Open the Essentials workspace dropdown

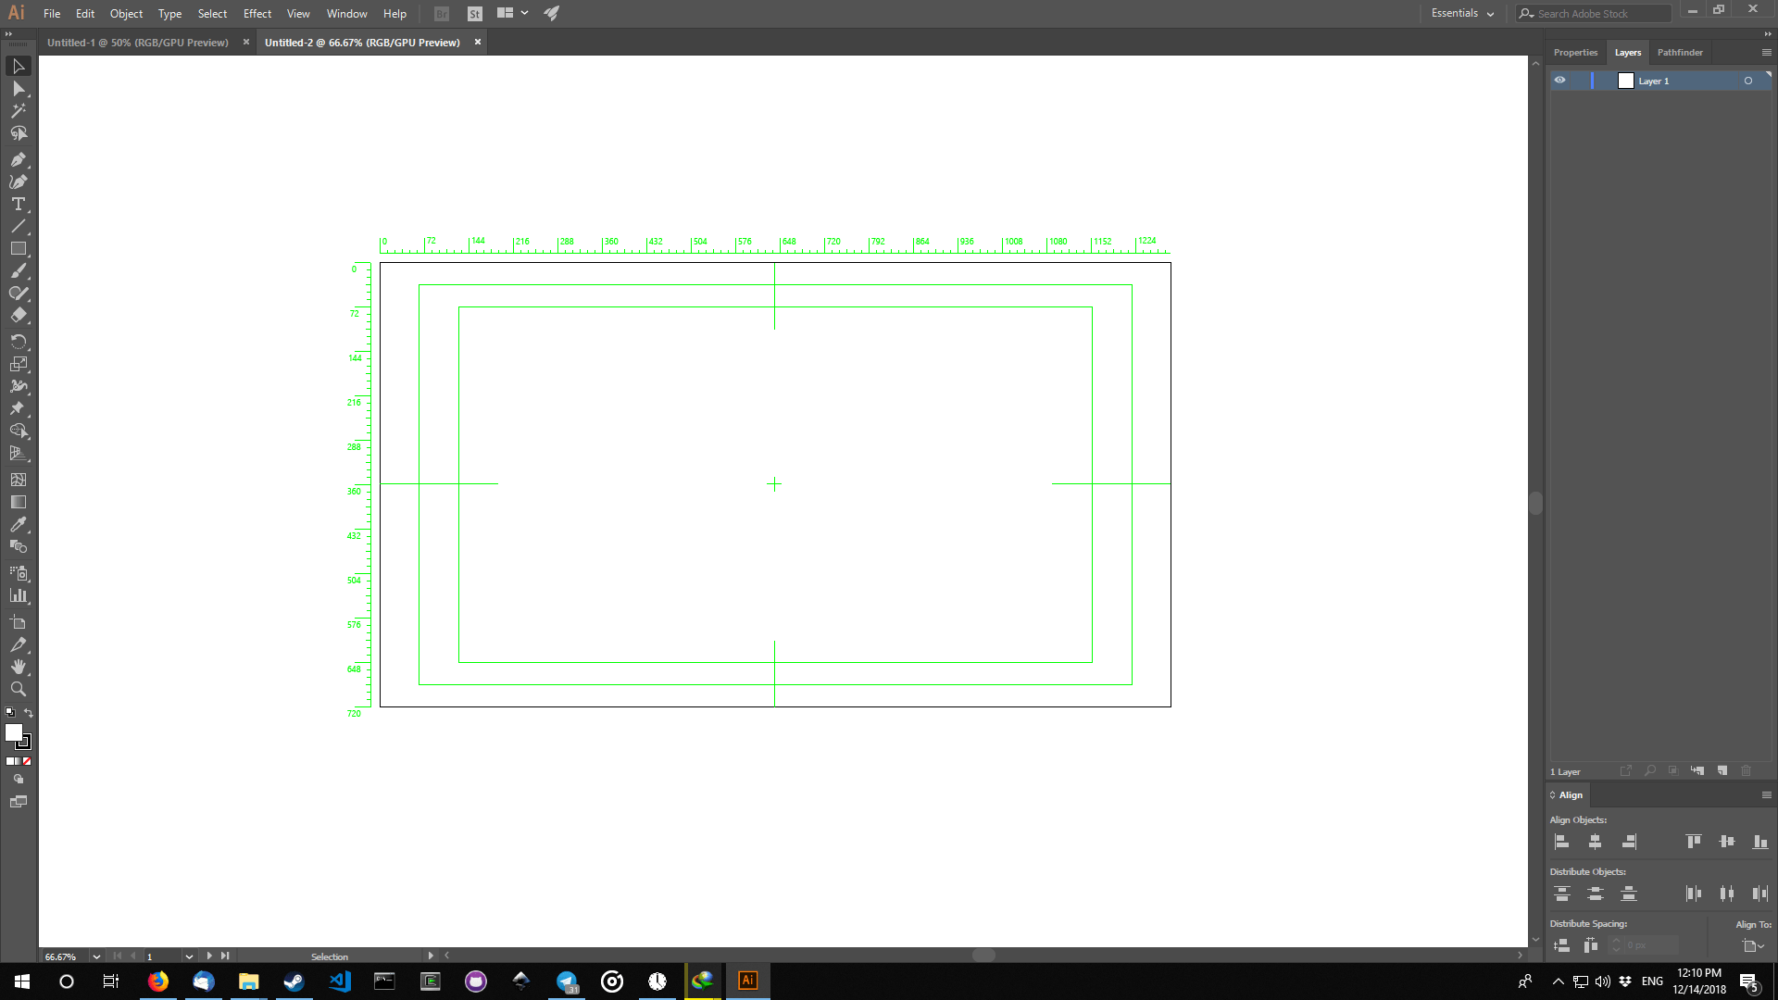click(1461, 13)
